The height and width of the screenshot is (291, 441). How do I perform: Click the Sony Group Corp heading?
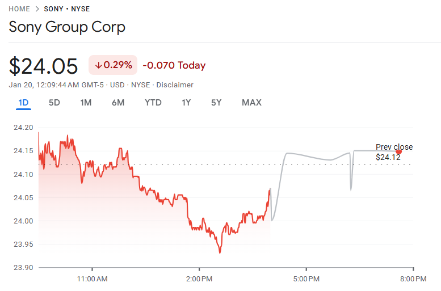[67, 27]
